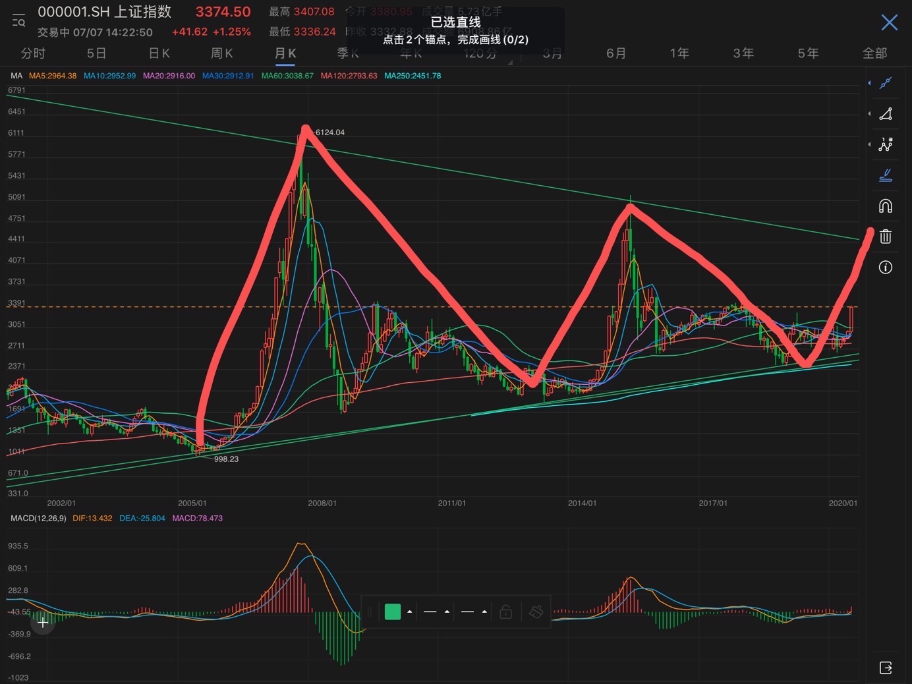Click the MACD(12,26,9) indicator label
Screen dimensions: 912x684
click(x=38, y=519)
